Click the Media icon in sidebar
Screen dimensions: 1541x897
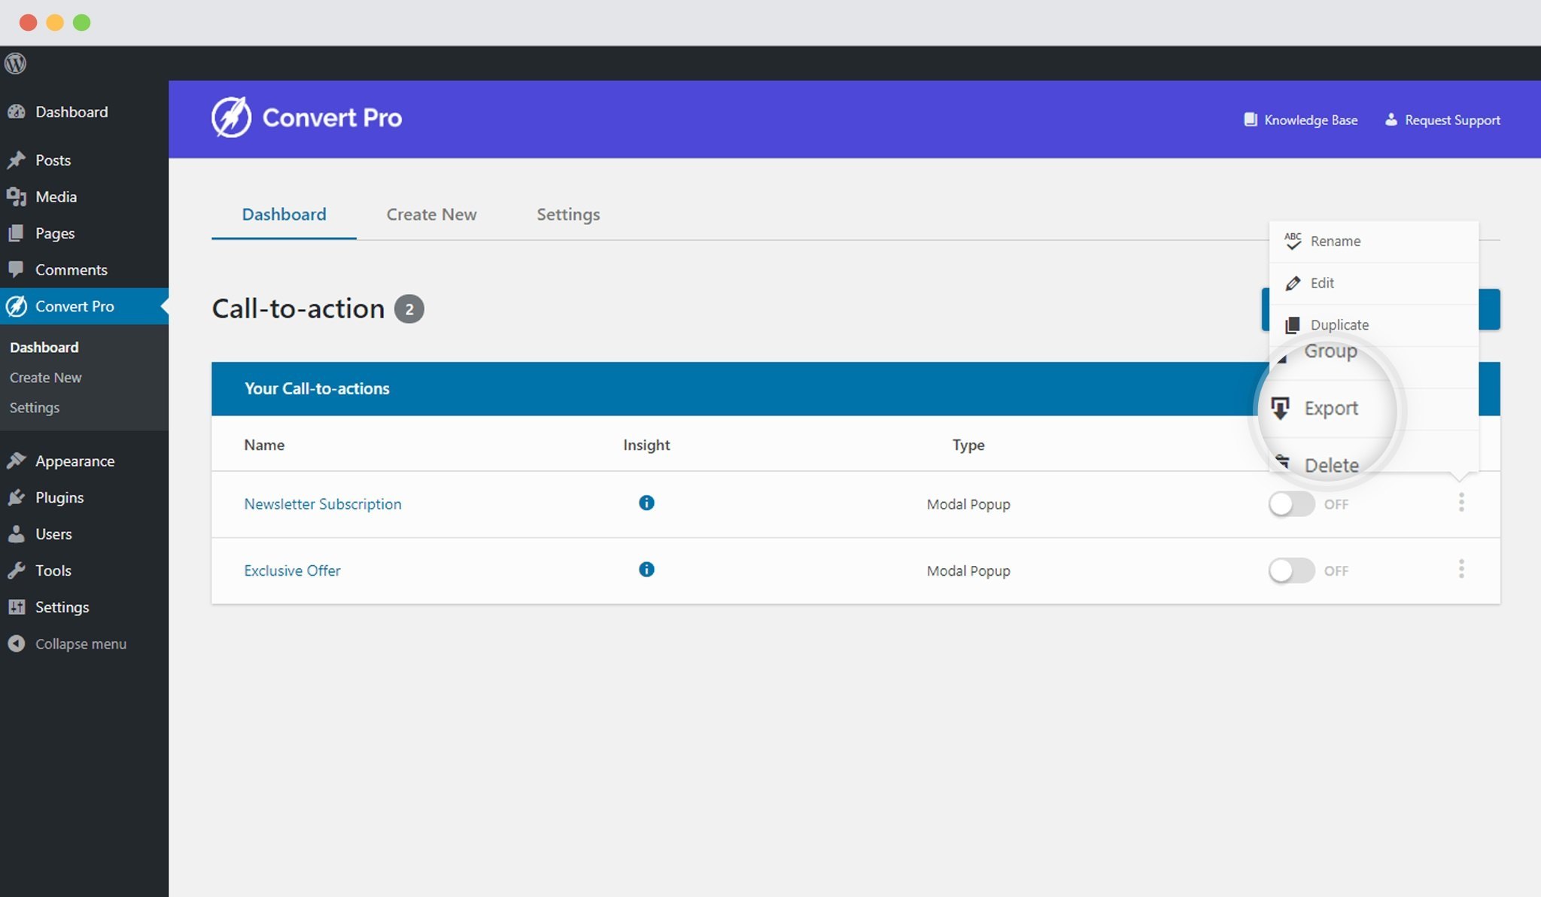click(16, 196)
